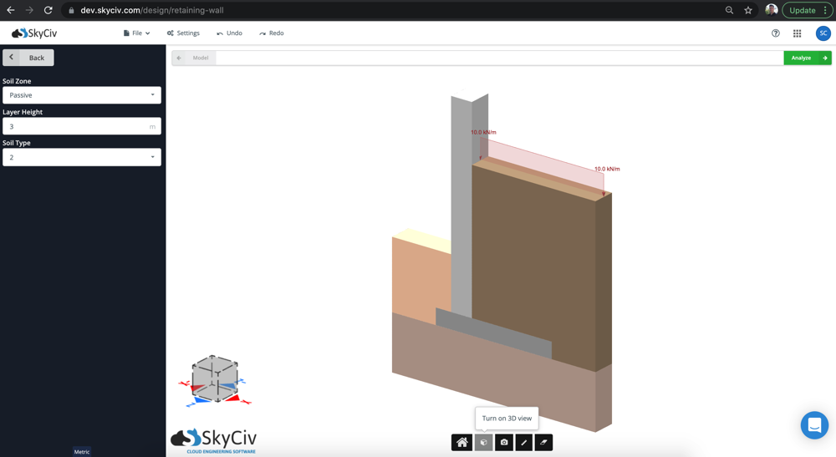Viewport: 836px width, 457px height.
Task: Click the camera screenshot icon
Action: 503,442
